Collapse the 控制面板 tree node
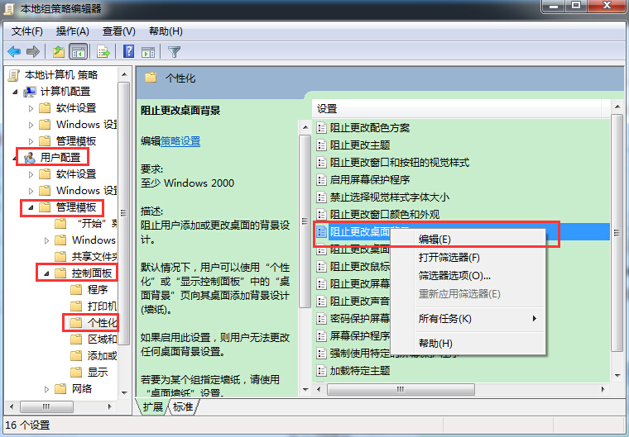629x437 pixels. (x=46, y=273)
